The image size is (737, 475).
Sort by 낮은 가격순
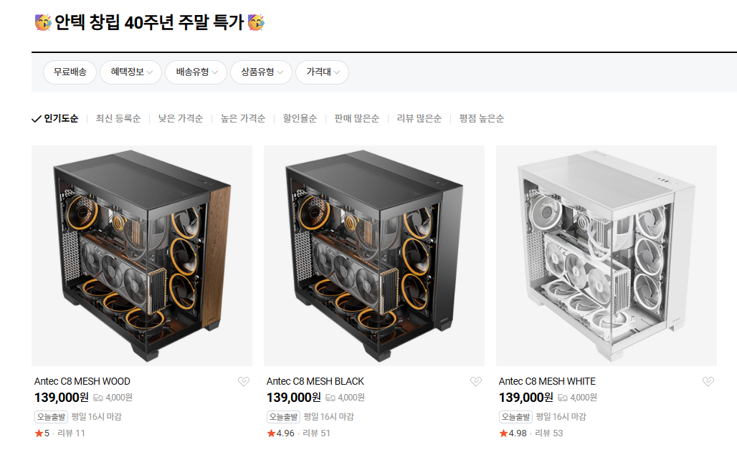[181, 118]
